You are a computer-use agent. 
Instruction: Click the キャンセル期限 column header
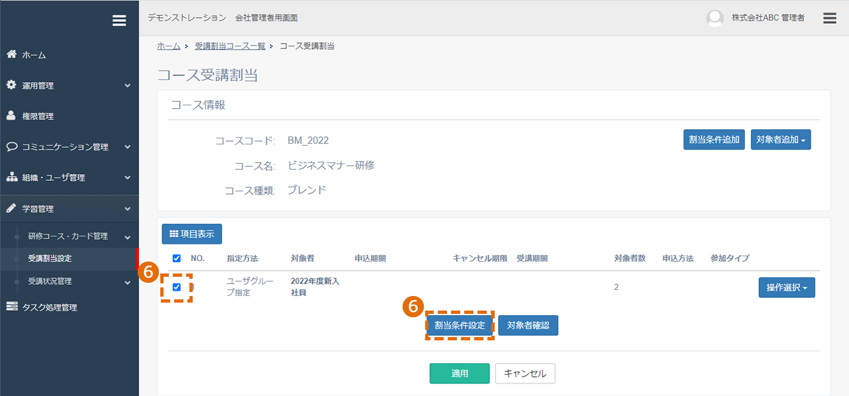point(480,258)
